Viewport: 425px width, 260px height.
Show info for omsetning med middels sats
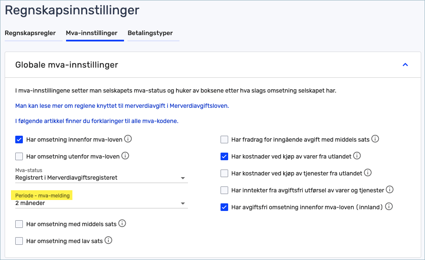tap(122, 224)
